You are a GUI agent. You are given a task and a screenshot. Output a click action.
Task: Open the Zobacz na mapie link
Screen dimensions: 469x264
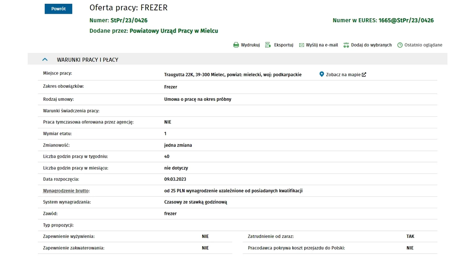pos(343,75)
